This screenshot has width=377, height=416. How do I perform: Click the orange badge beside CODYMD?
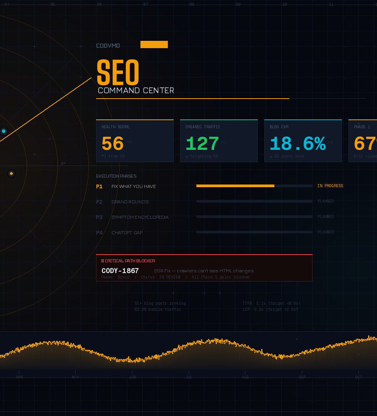point(154,45)
